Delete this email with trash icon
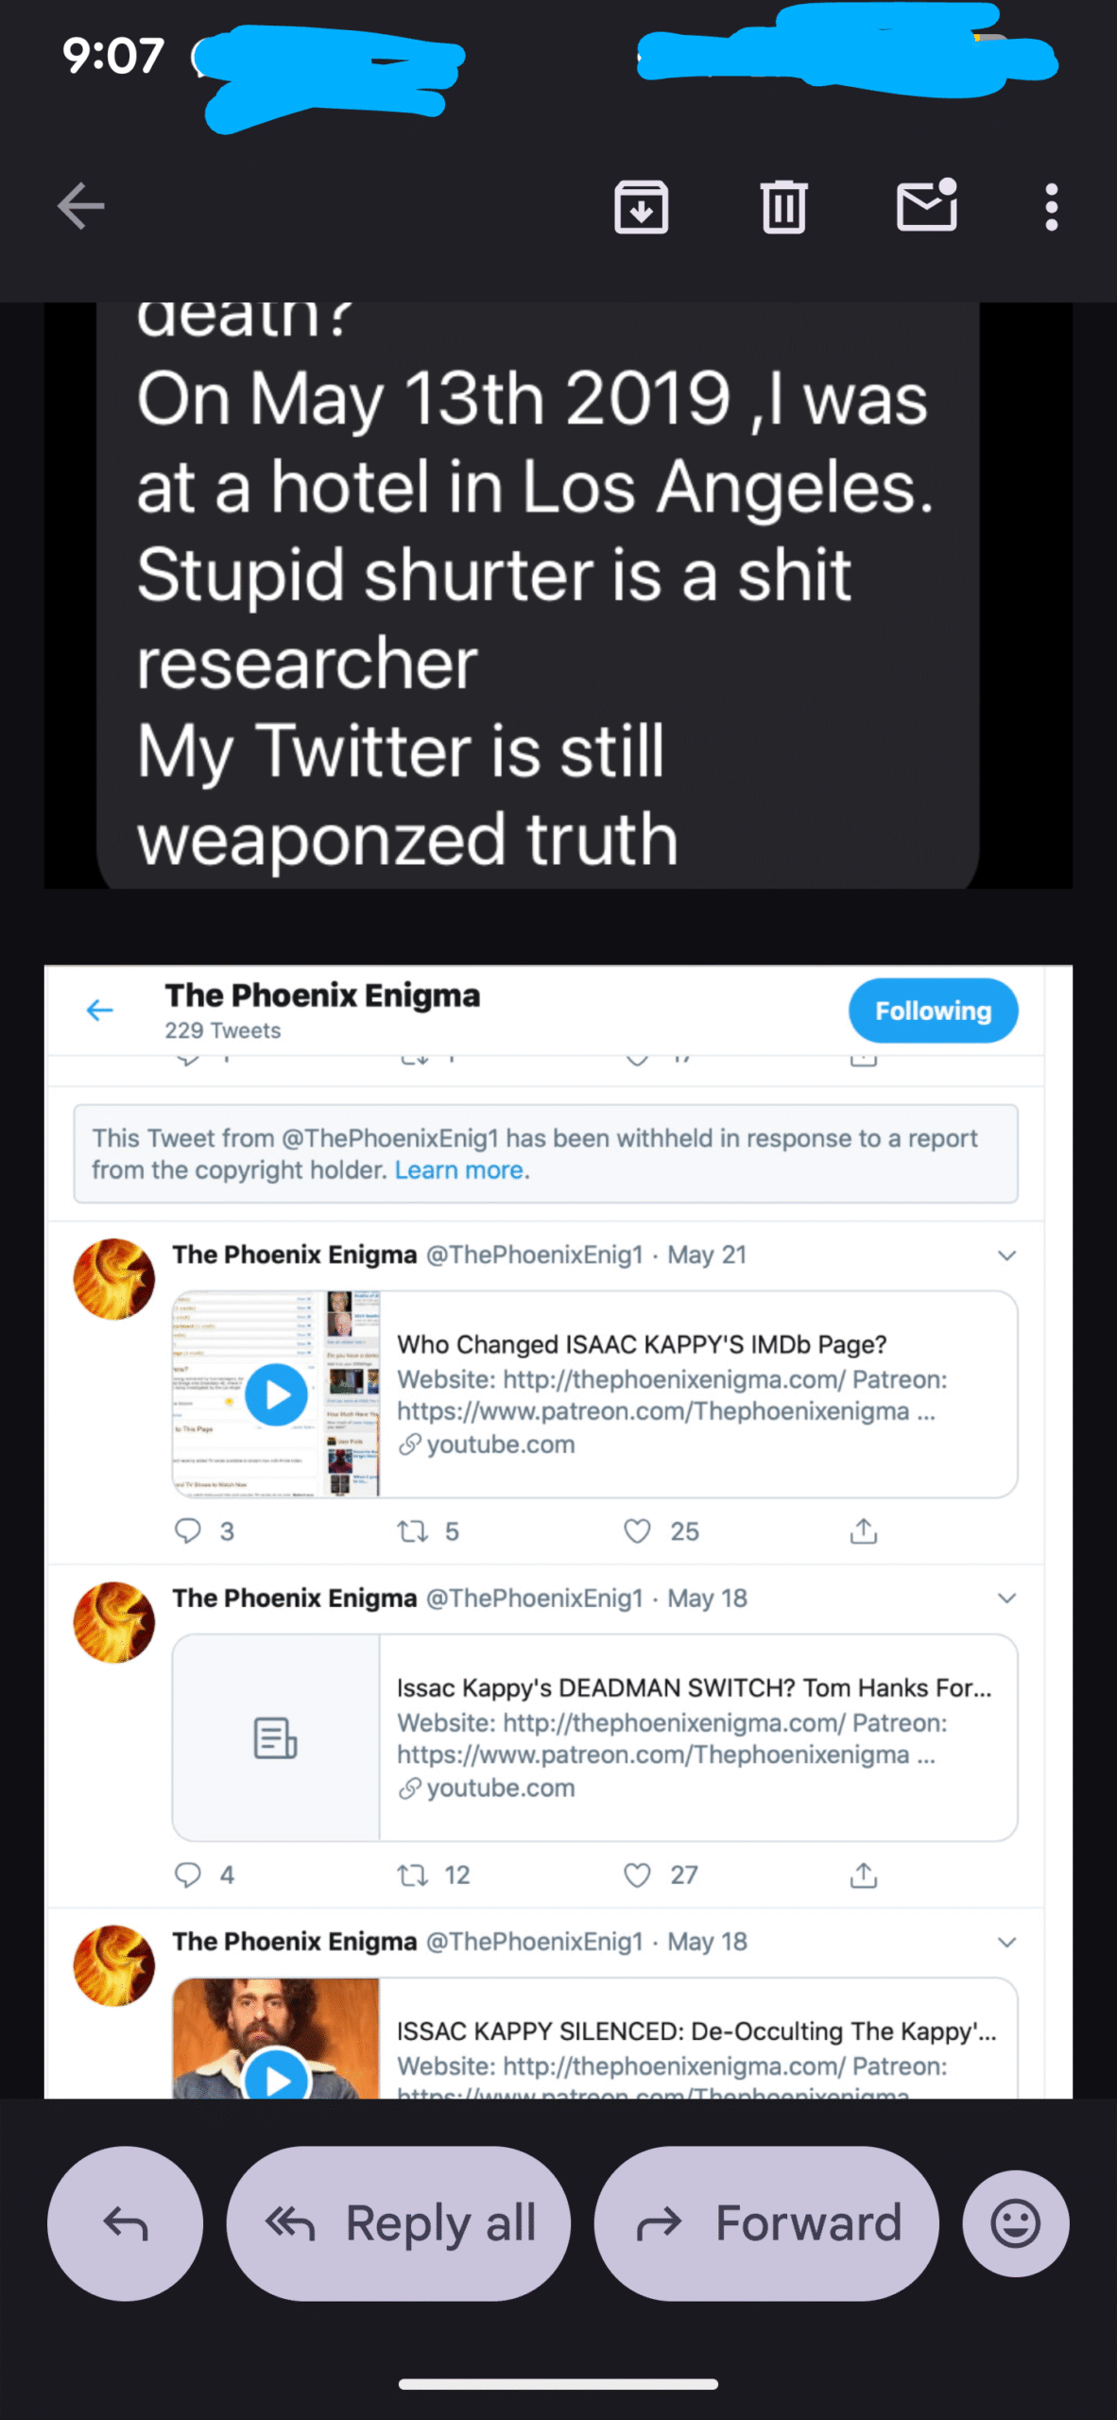The width and height of the screenshot is (1117, 2420). coord(783,206)
